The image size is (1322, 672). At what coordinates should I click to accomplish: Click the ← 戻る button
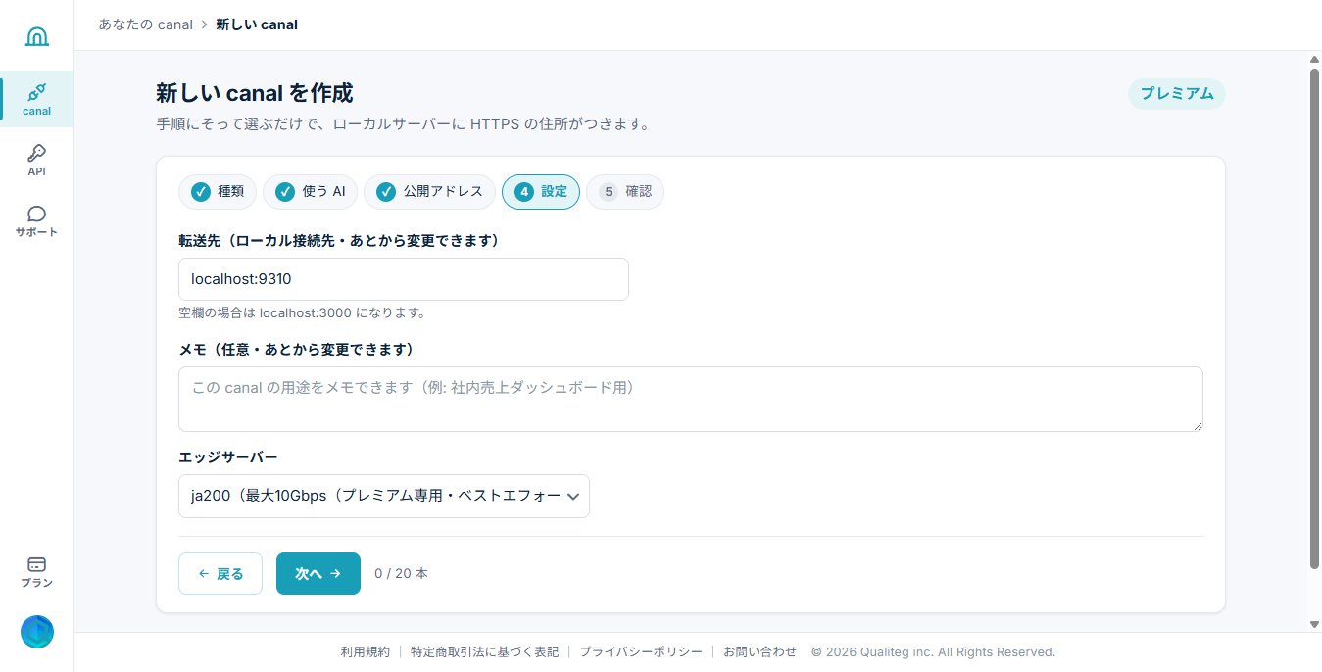click(x=220, y=574)
